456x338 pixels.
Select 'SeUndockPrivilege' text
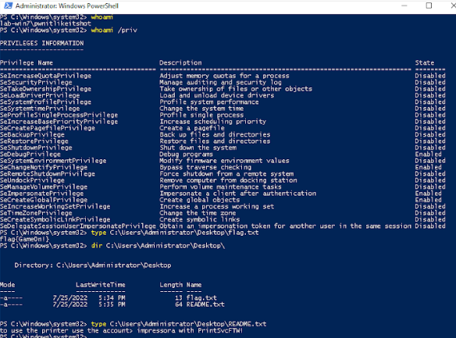coord(32,180)
